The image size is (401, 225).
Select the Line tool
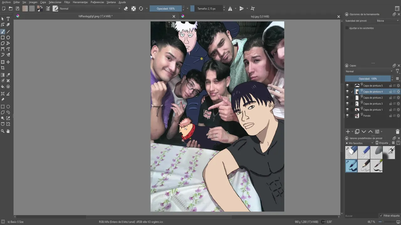(8, 32)
